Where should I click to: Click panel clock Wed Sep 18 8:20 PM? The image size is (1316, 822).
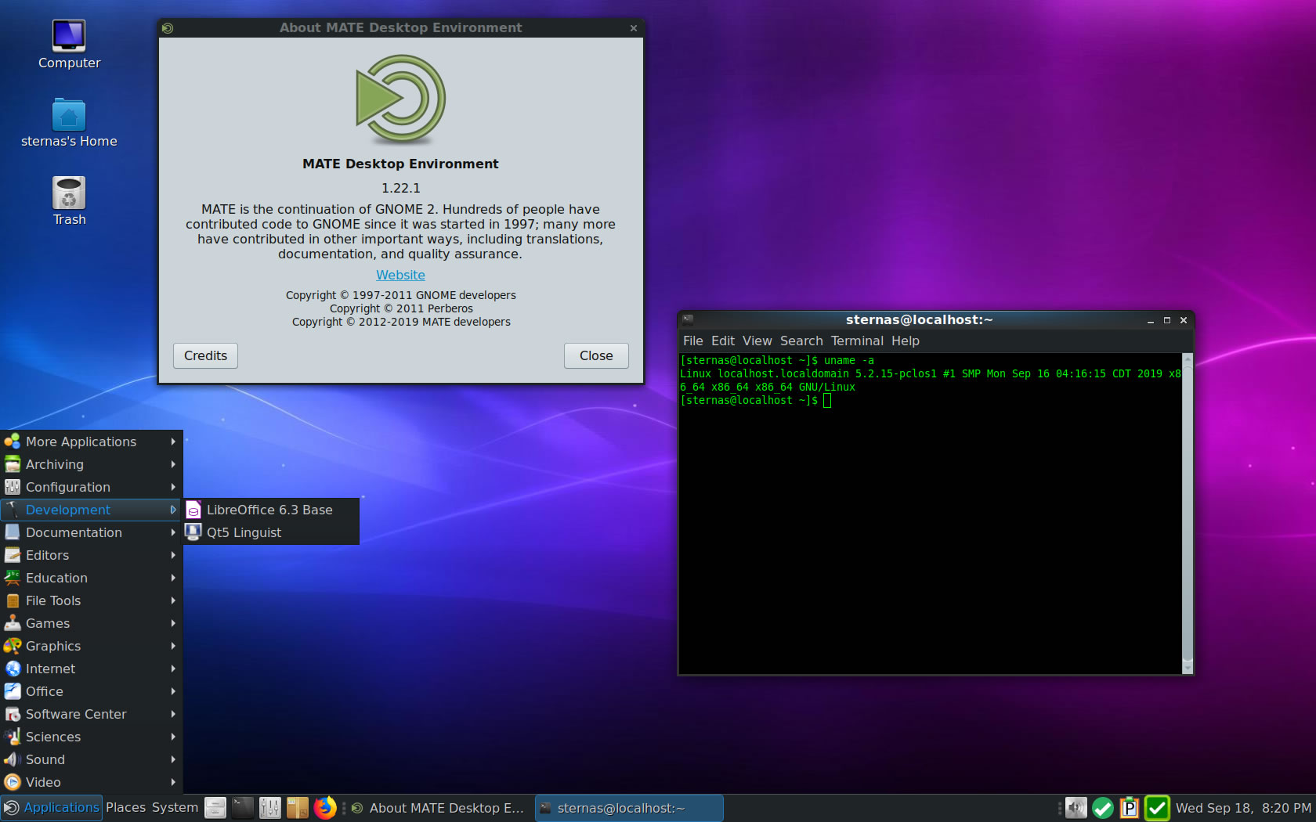pyautogui.click(x=1243, y=808)
